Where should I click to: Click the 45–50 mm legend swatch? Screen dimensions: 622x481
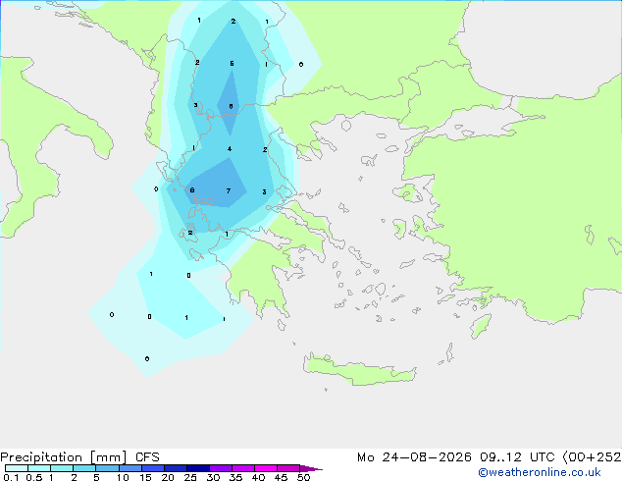[288, 468]
